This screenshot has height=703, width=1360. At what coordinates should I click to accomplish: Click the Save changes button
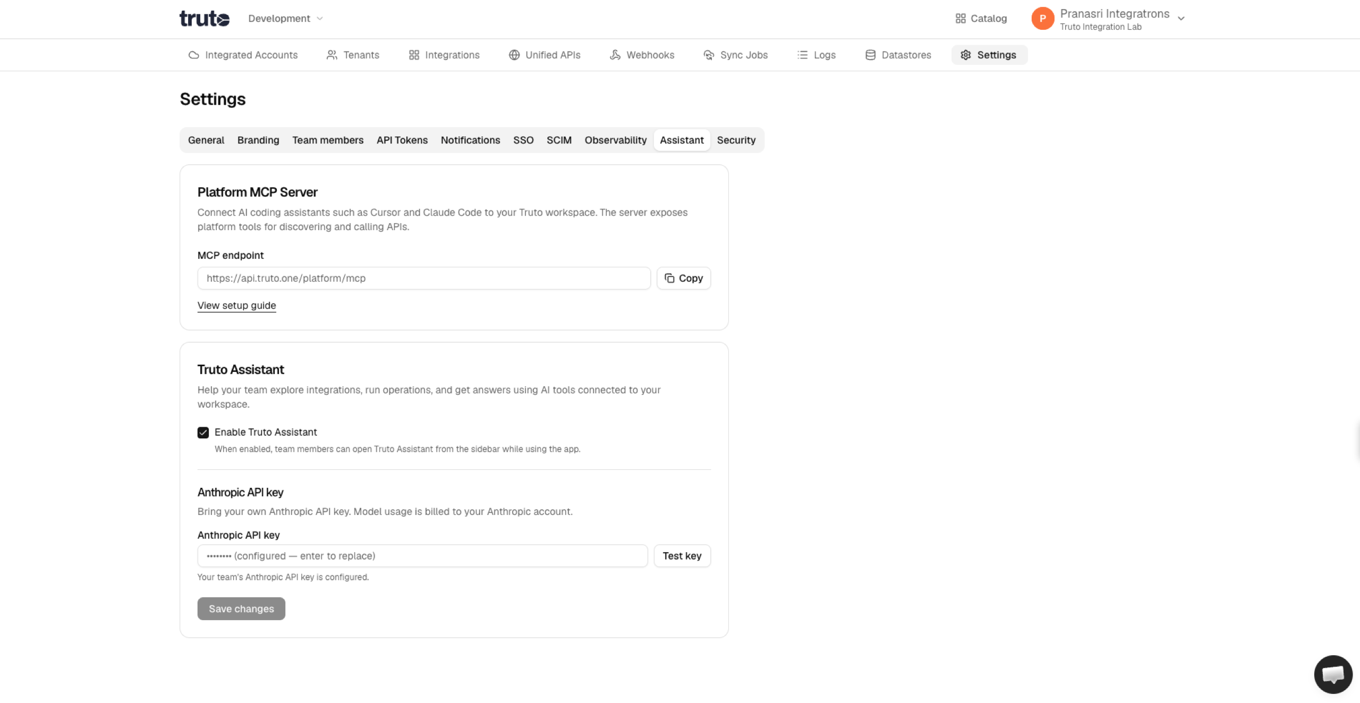241,609
